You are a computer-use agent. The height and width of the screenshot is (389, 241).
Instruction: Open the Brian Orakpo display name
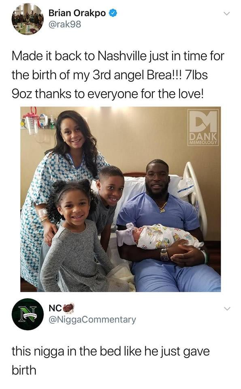tap(77, 13)
